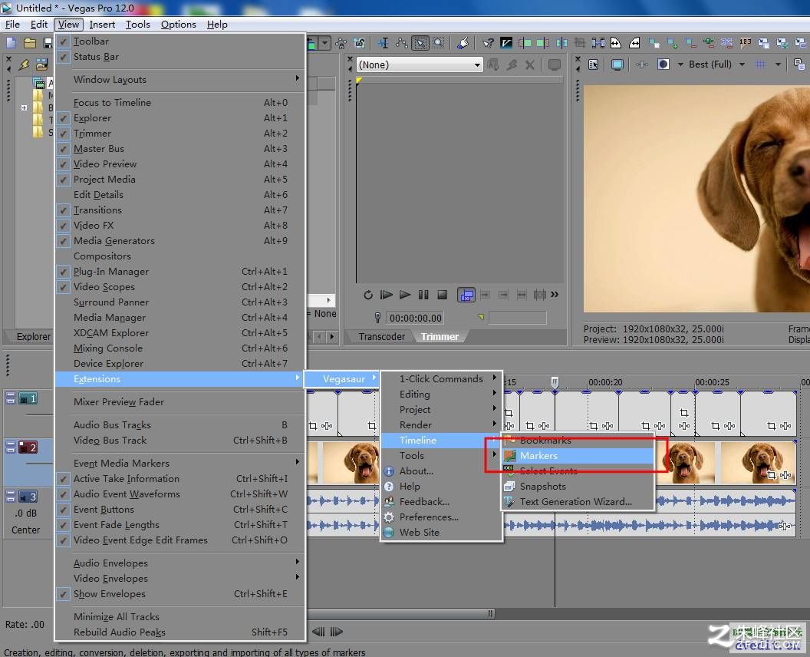This screenshot has height=657, width=810.
Task: Select Minimize All Tracks
Action: tap(180, 616)
